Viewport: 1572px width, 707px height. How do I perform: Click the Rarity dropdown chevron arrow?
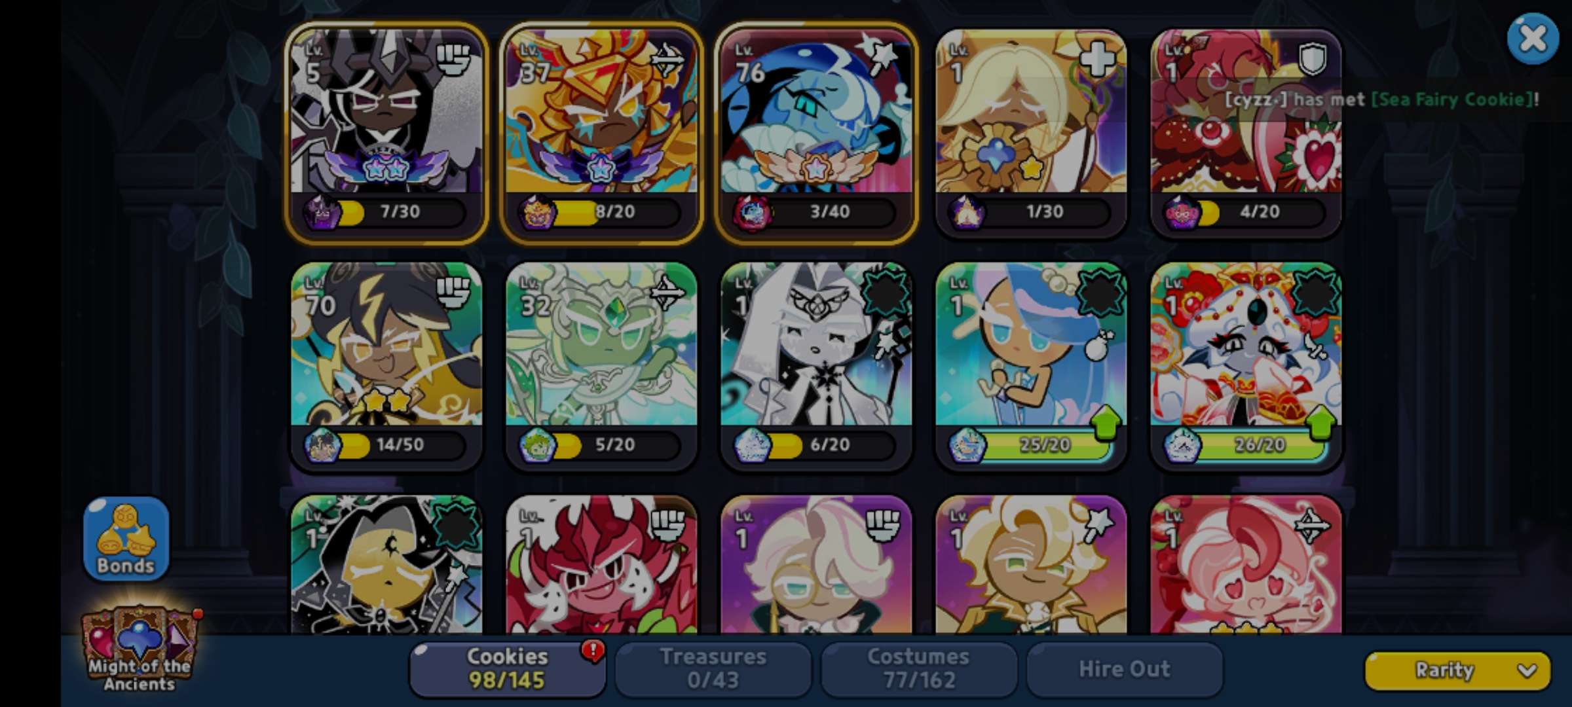coord(1527,671)
